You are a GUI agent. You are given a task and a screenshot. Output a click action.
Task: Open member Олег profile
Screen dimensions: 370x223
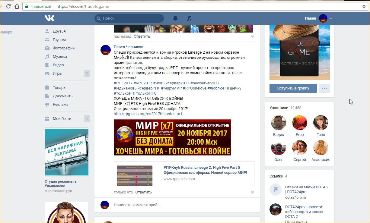pyautogui.click(x=279, y=151)
